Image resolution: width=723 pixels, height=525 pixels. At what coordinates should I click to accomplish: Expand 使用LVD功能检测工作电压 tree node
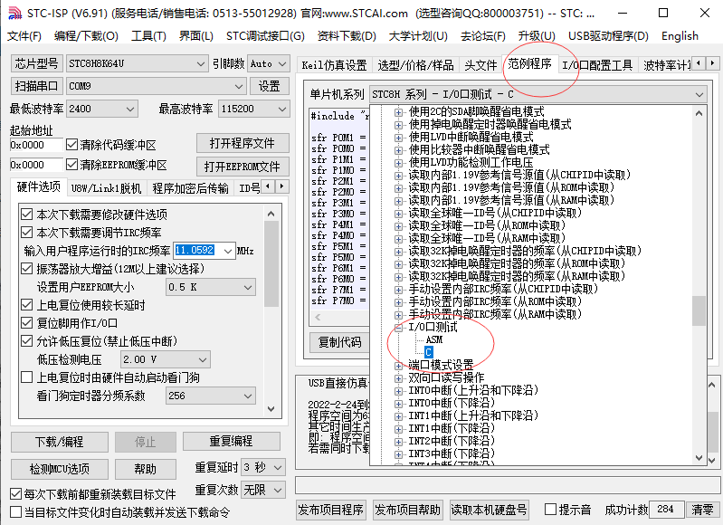click(398, 163)
